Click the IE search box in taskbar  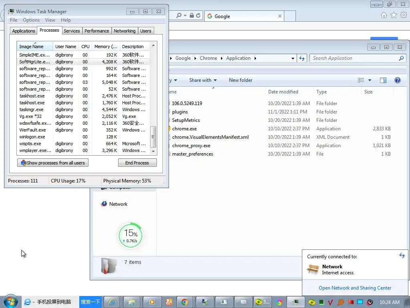(54, 302)
